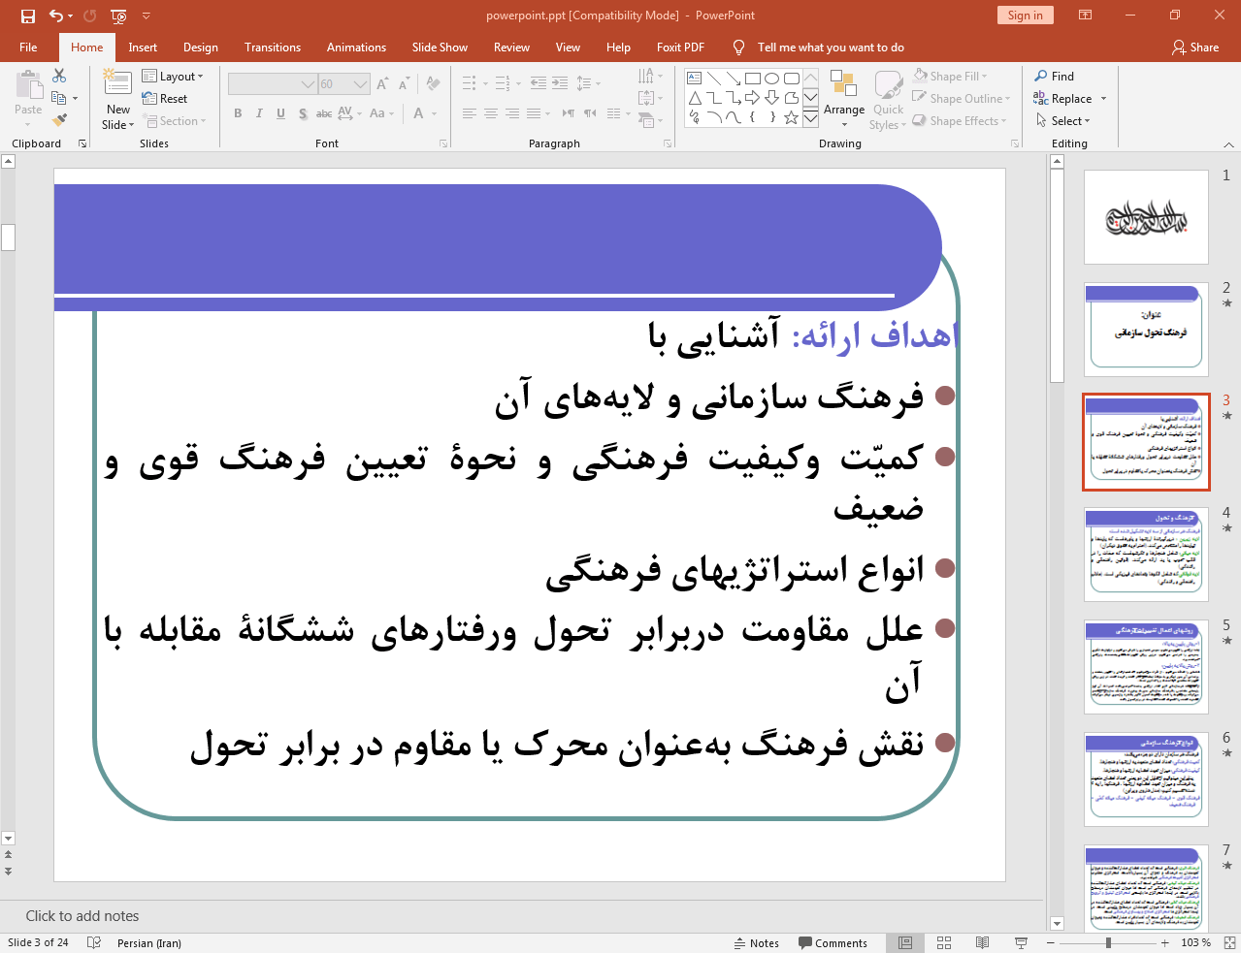The width and height of the screenshot is (1241, 953).
Task: Center the paragraph text
Action: click(x=491, y=113)
